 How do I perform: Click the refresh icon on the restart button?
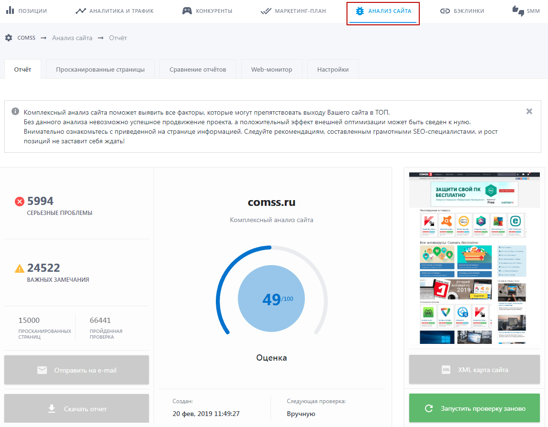pyautogui.click(x=429, y=408)
